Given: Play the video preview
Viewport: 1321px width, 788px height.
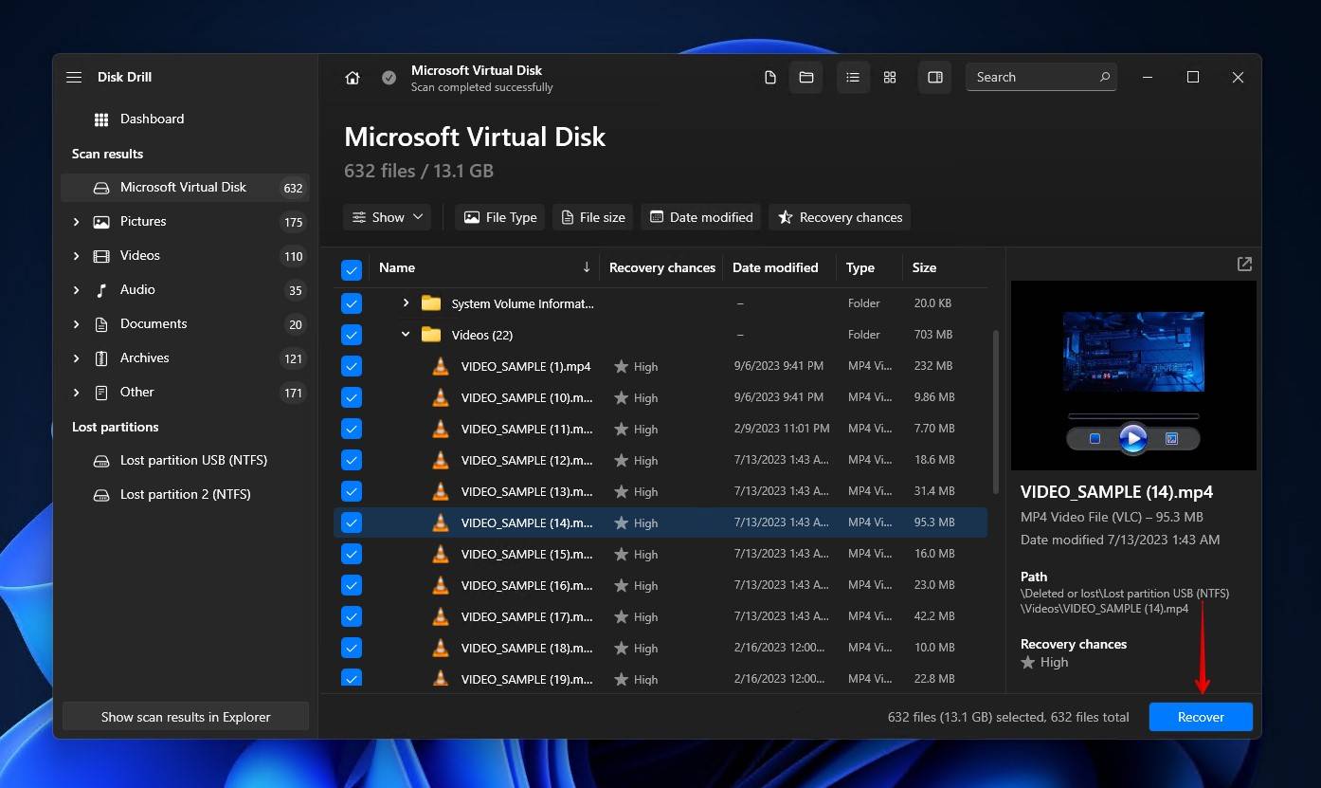Looking at the screenshot, I should [x=1133, y=438].
